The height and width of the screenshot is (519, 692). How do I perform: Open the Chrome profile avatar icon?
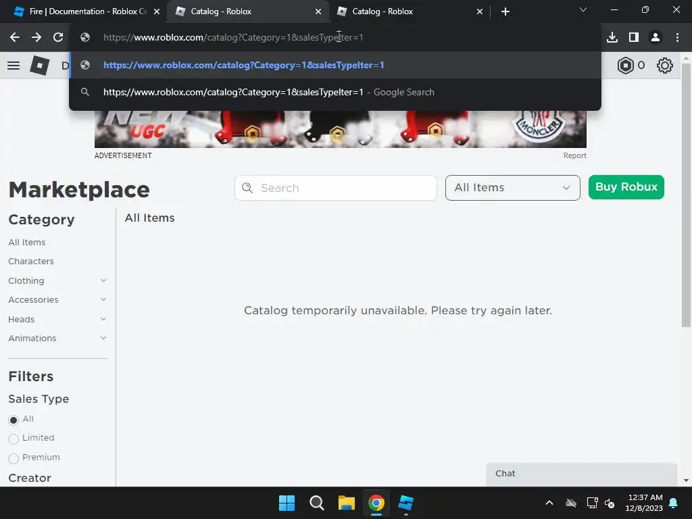656,38
